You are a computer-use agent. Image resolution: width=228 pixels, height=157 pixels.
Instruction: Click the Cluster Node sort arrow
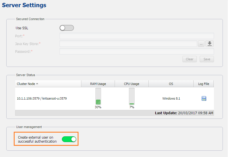coord(37,84)
